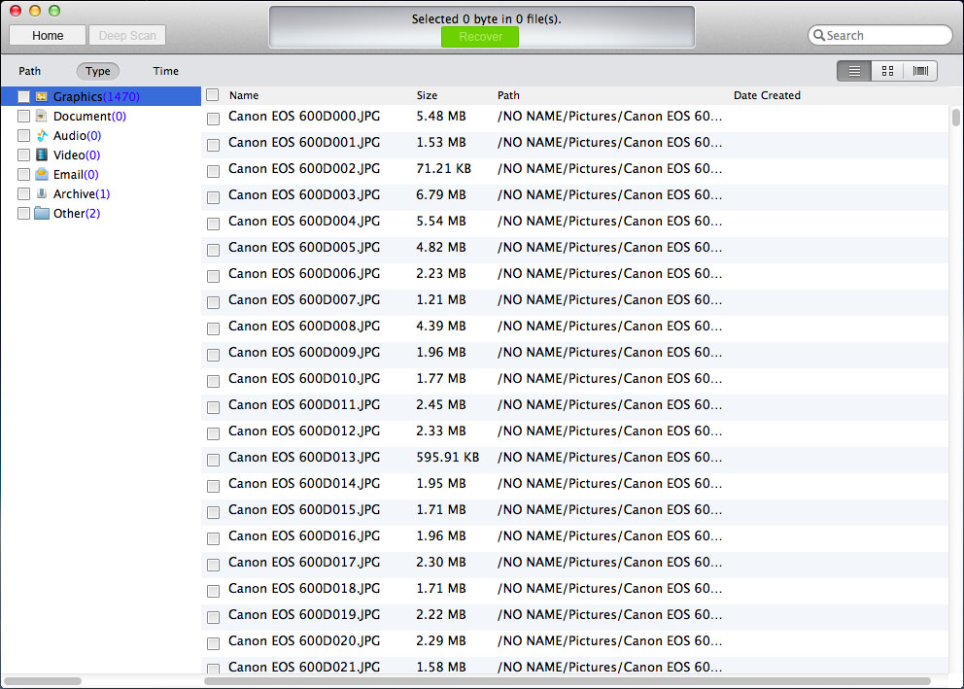Click the Email category icon

(x=41, y=174)
